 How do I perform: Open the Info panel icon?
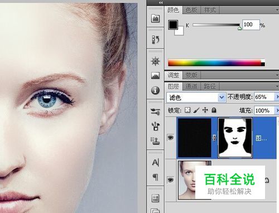coord(155,90)
